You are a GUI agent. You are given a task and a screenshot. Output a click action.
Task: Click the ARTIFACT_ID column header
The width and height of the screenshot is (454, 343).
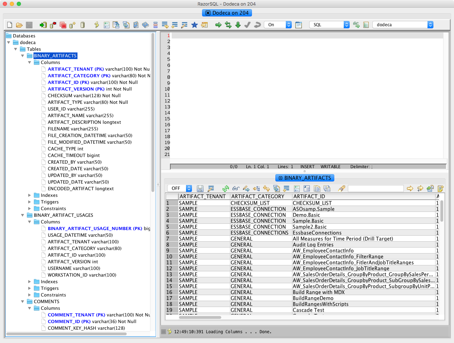pyautogui.click(x=364, y=196)
